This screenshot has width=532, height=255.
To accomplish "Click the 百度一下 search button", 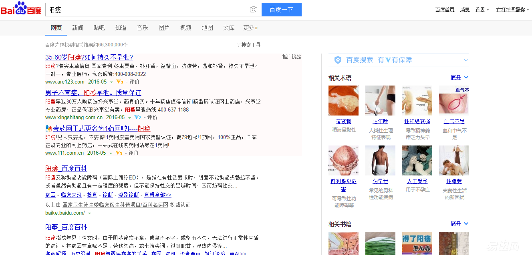I will point(281,10).
